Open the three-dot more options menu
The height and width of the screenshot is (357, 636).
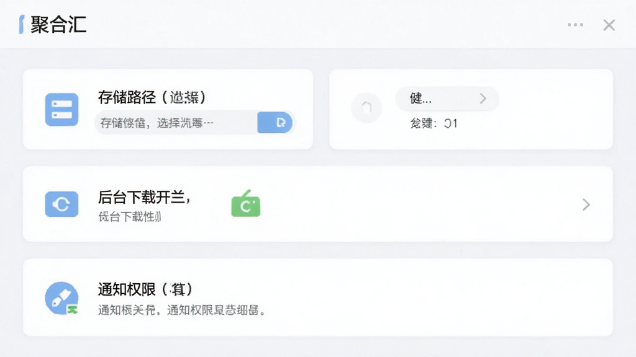click(575, 25)
